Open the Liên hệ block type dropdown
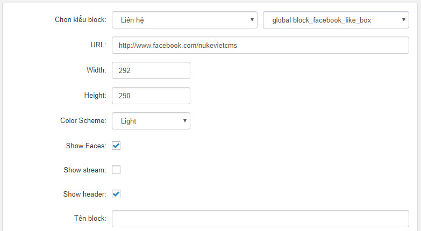Image resolution: width=421 pixels, height=231 pixels. pos(184,20)
